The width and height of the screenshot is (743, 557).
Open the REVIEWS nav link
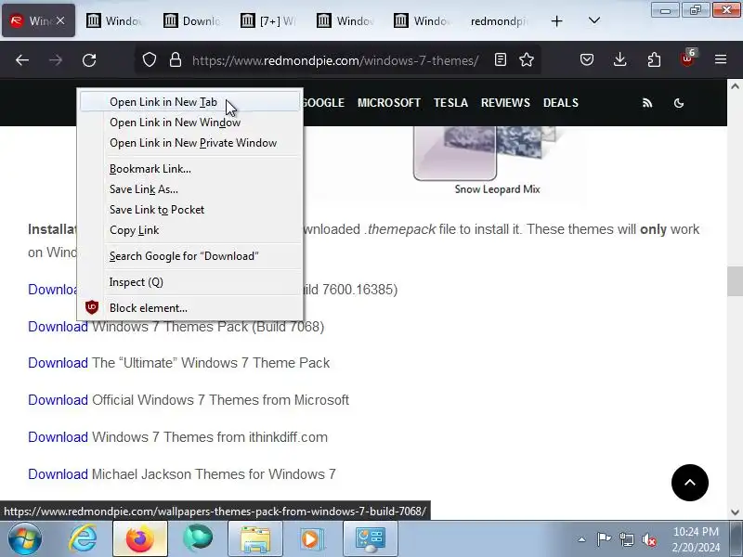(505, 103)
